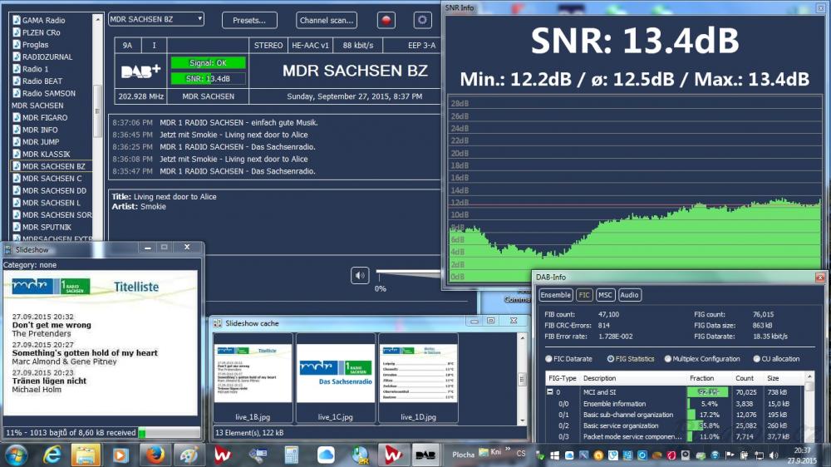Switch to Ensemble tab in DAB-Info
This screenshot has height=467, width=831.
point(555,295)
